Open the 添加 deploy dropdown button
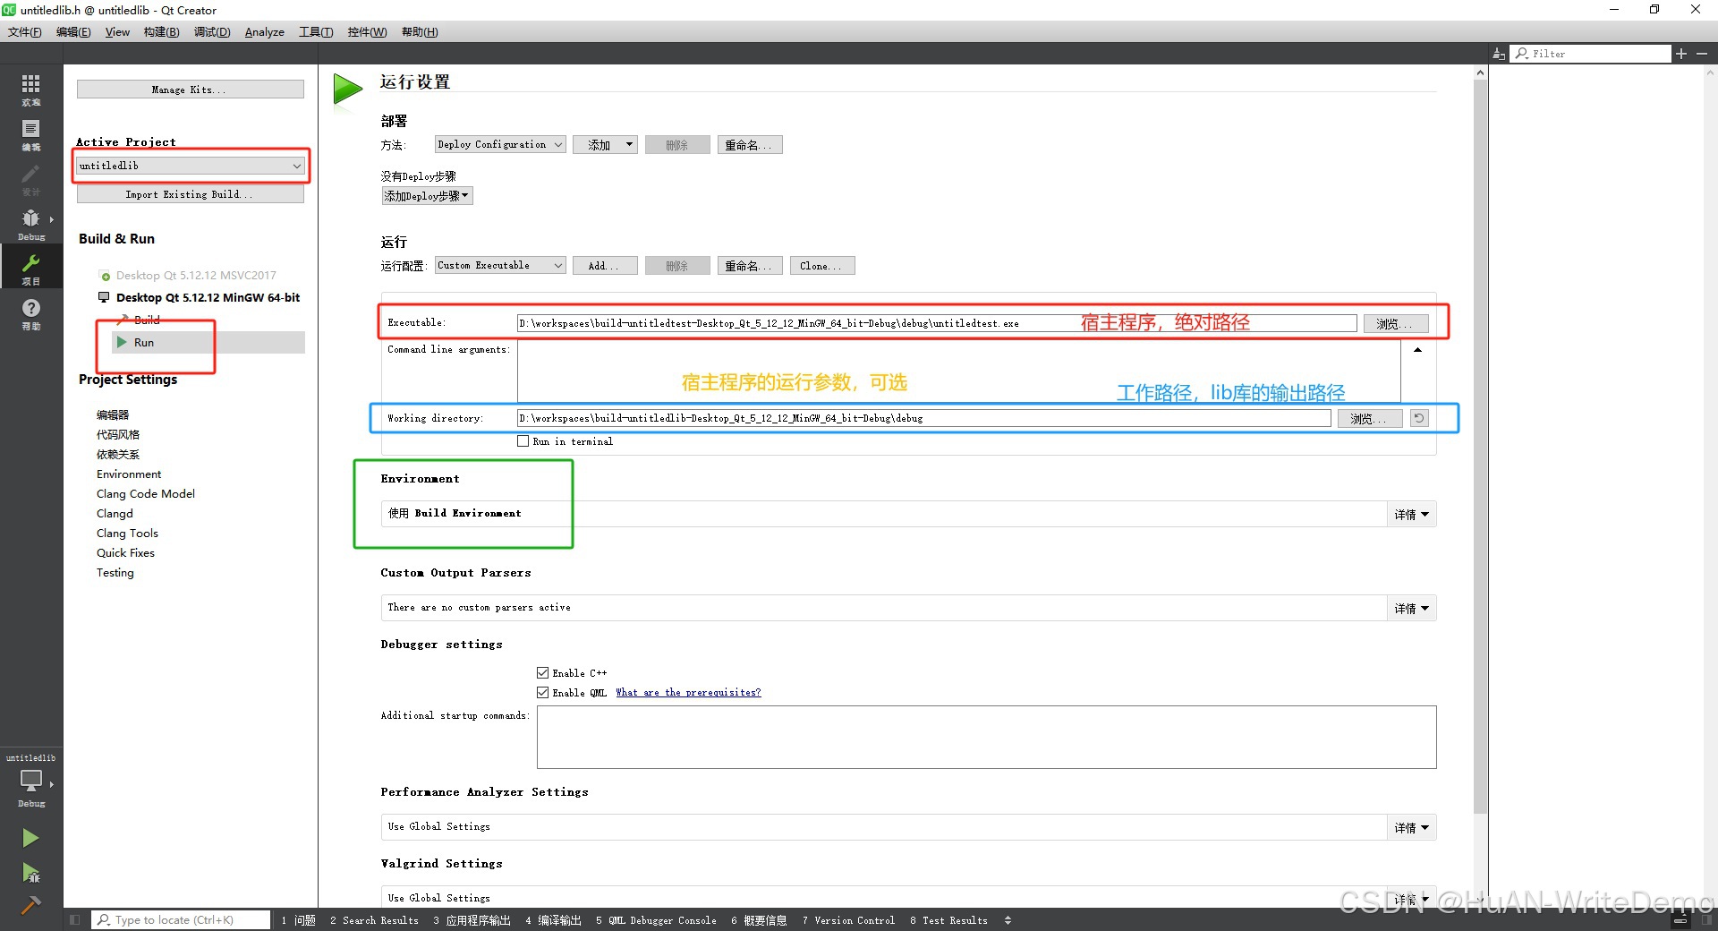 [606, 144]
